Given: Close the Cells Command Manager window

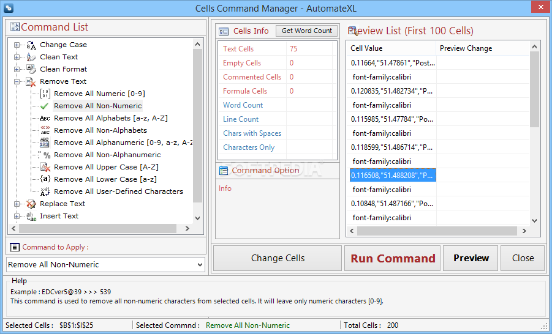Looking at the screenshot, I should 541,7.
